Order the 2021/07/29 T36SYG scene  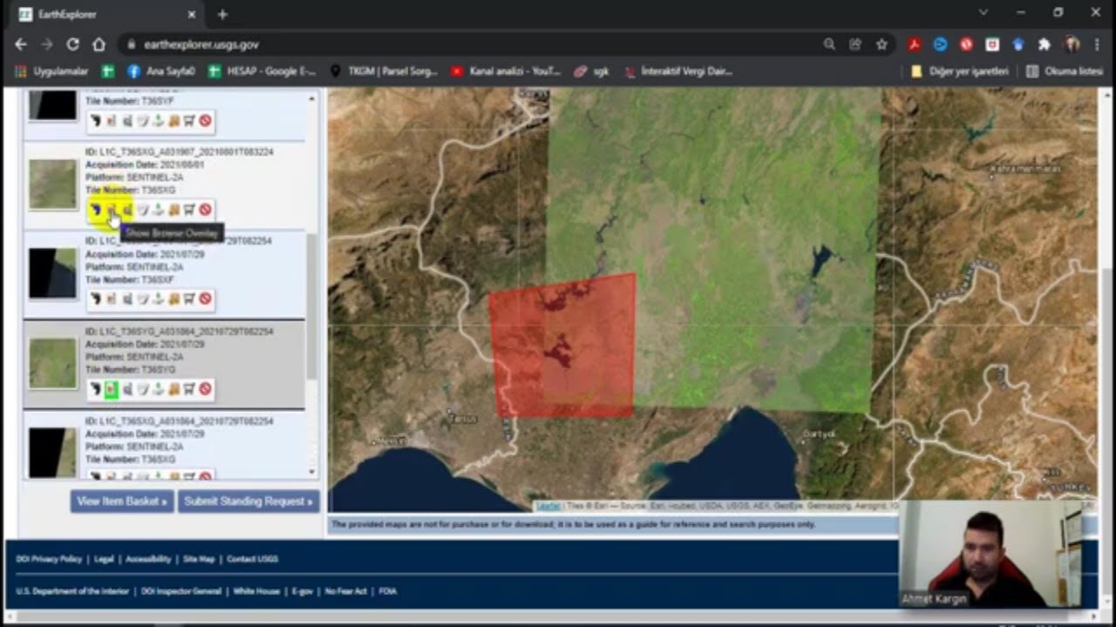point(189,389)
